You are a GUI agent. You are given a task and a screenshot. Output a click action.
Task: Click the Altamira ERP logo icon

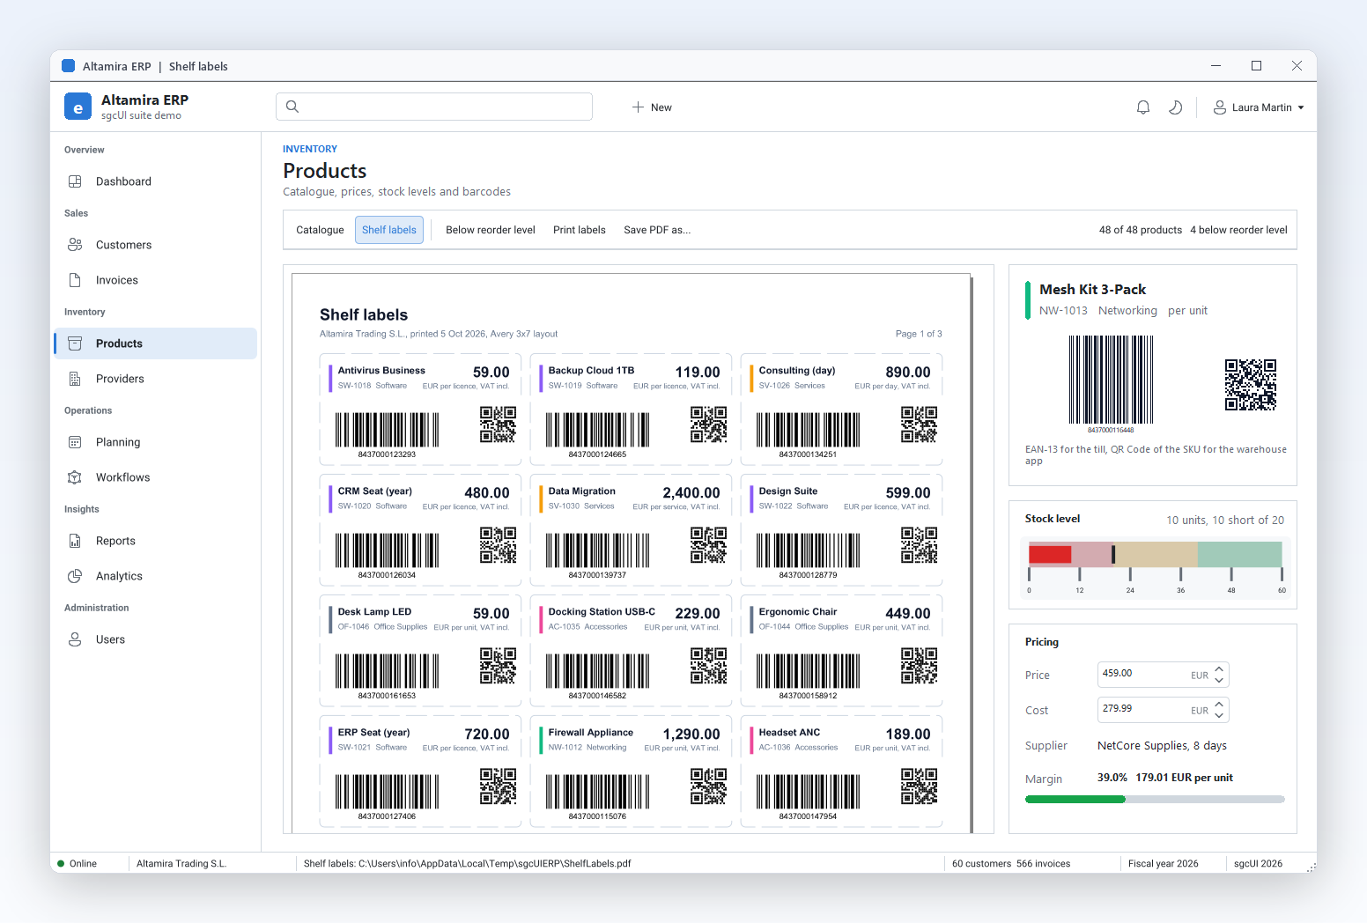[78, 107]
